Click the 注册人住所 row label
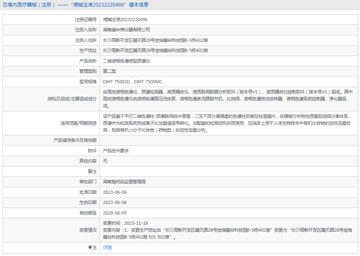The image size is (360, 256). coord(86,40)
